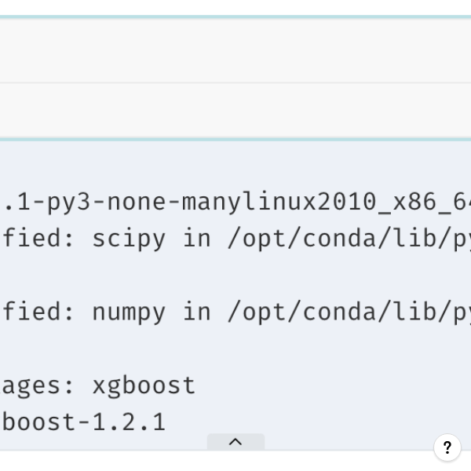Click the word scipy in the output
This screenshot has height=471, width=471.
point(129,239)
